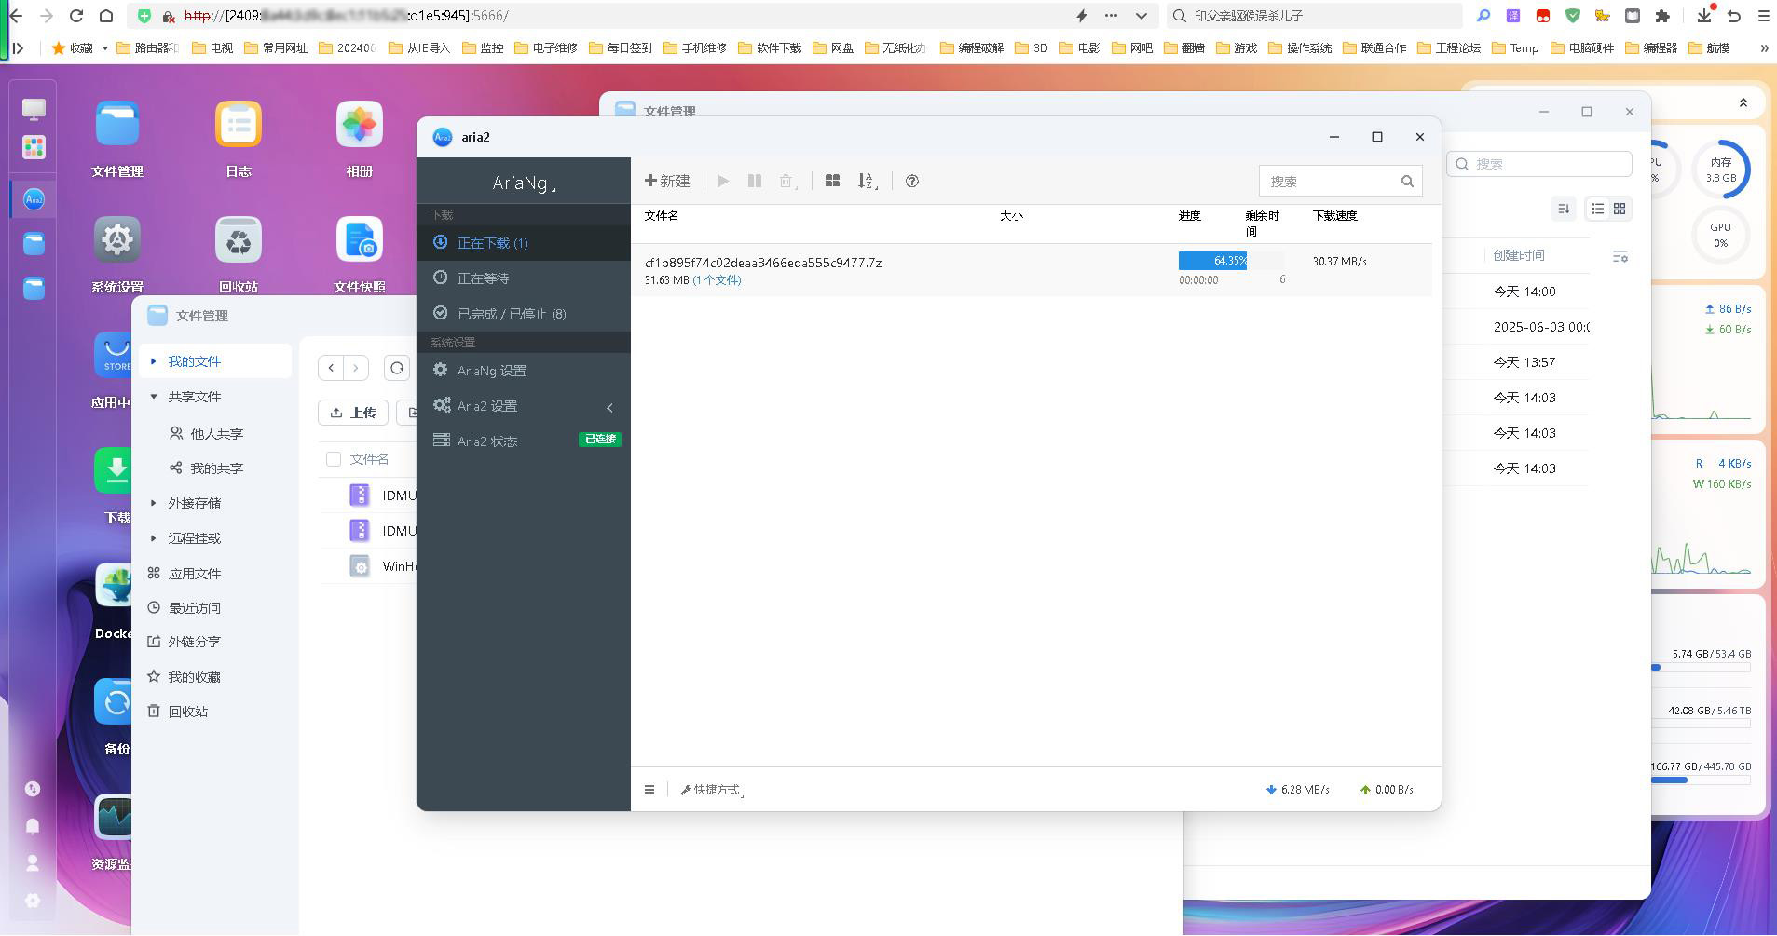
Task: Open the 快捷方式 shortcuts menu
Action: pyautogui.click(x=712, y=790)
